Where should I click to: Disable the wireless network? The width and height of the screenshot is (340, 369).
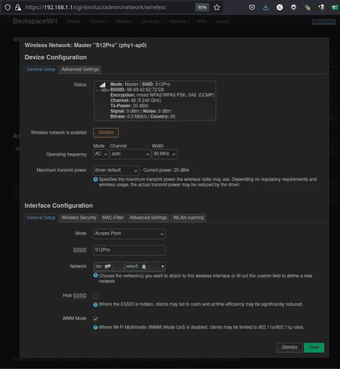click(x=106, y=133)
